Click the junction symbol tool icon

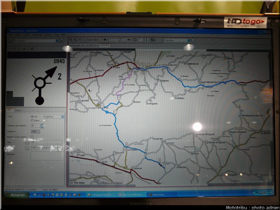pos(32,49)
